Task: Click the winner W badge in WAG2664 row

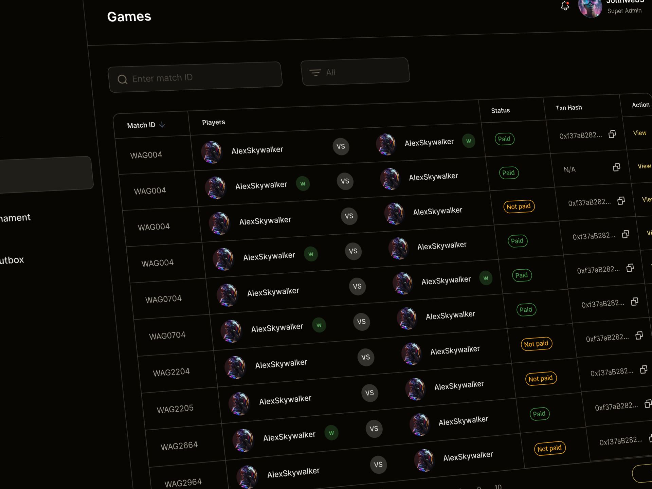Action: pos(331,433)
